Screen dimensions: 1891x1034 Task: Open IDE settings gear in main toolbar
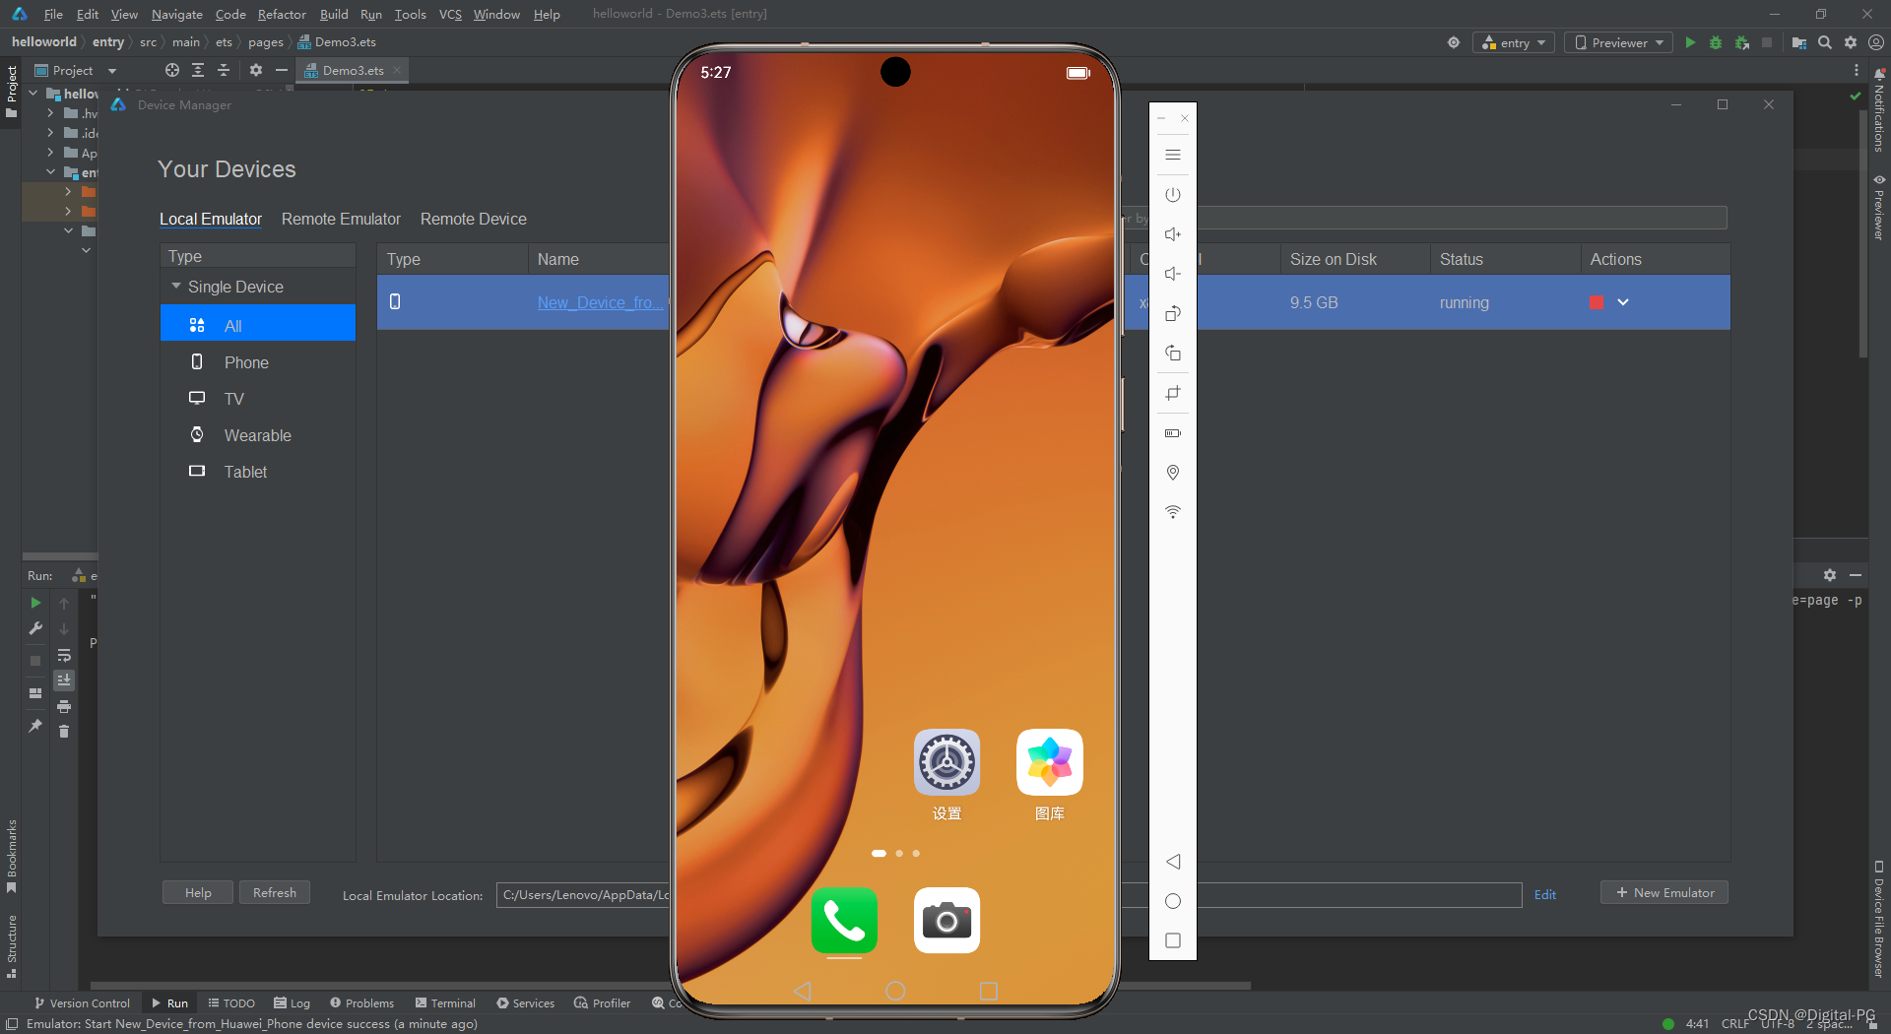1851,42
